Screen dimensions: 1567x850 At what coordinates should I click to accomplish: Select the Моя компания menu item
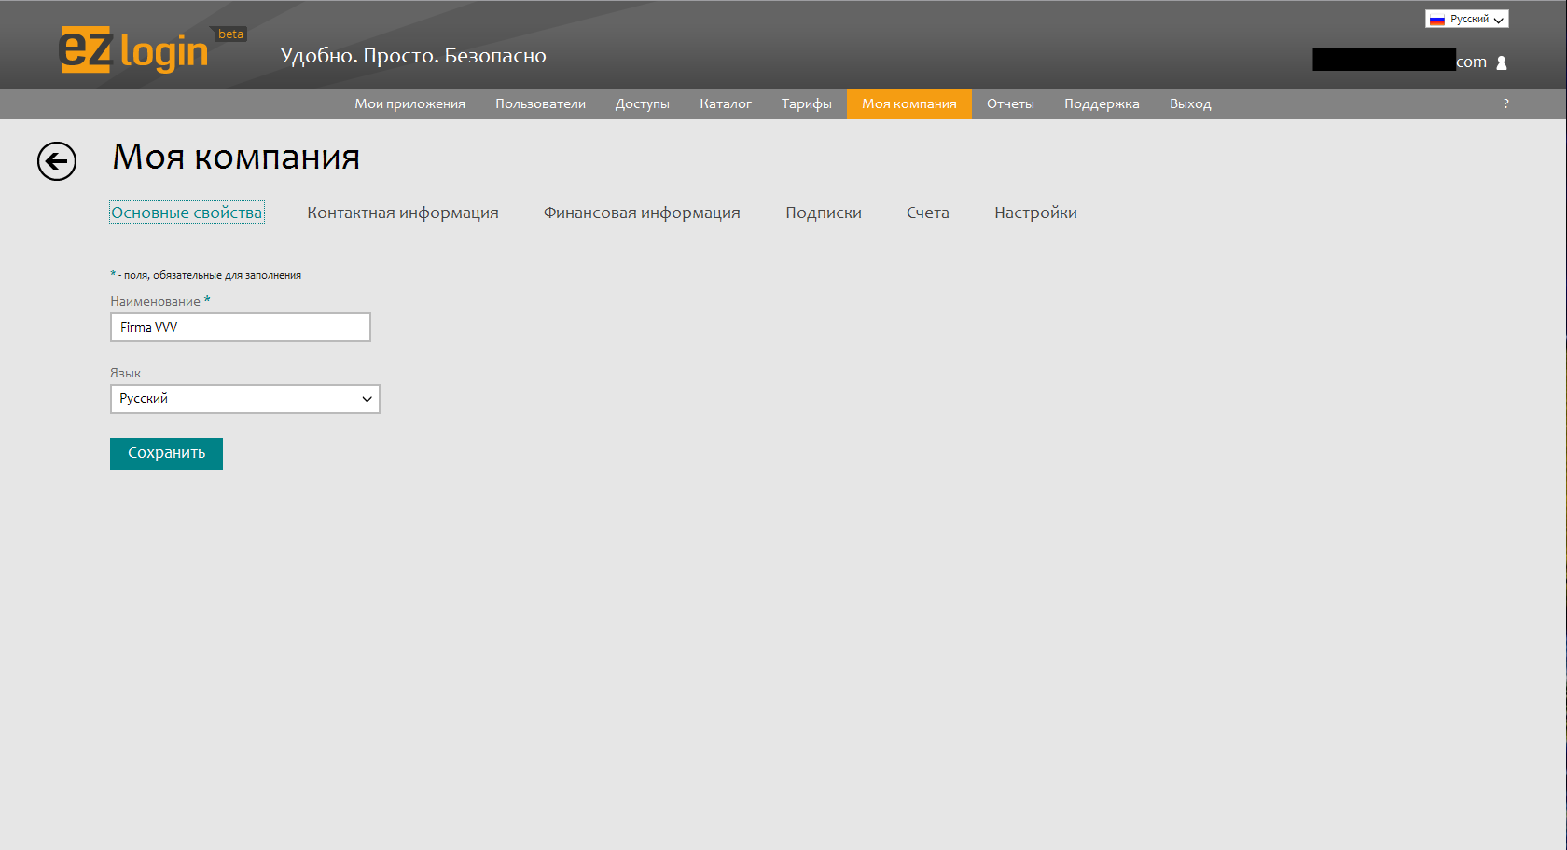point(909,103)
